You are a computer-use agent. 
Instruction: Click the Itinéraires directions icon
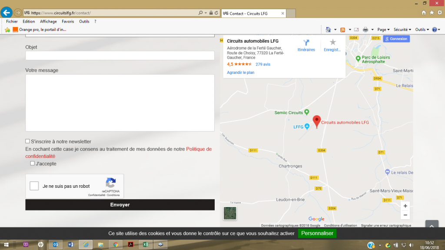click(306, 43)
